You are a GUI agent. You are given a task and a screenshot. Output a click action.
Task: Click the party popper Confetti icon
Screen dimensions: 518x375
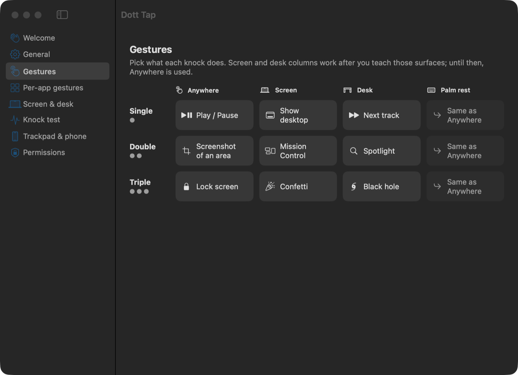(270, 186)
